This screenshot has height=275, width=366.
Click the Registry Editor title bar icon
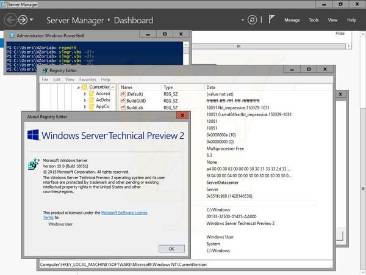click(x=45, y=70)
